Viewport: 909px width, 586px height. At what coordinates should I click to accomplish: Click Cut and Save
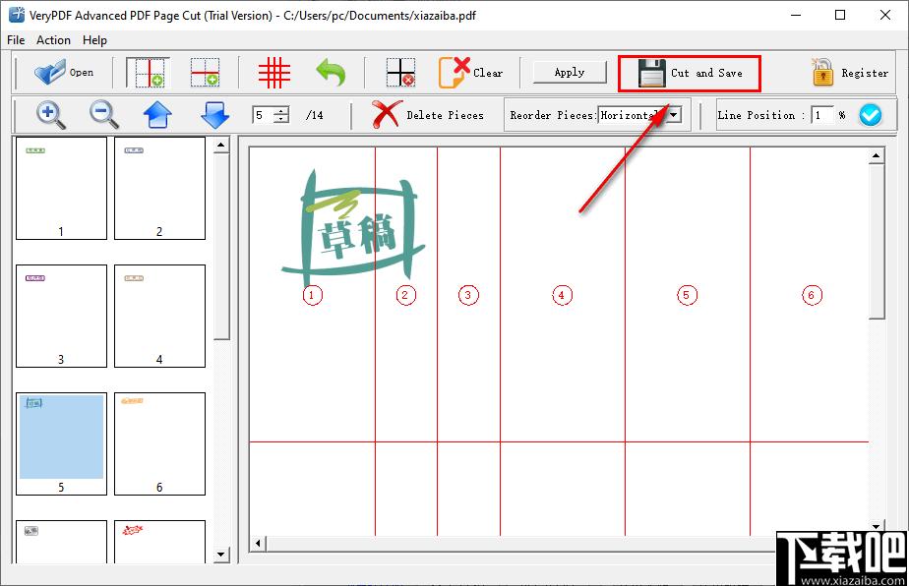tap(690, 73)
